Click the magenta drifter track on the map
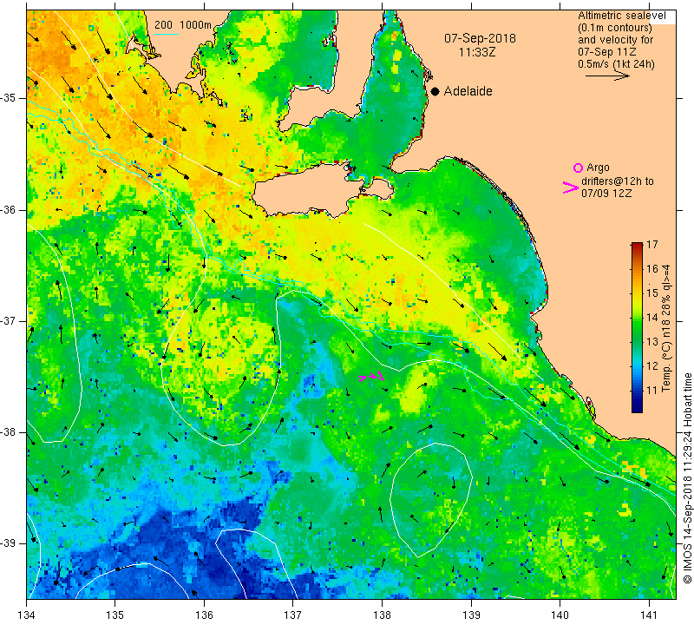 pos(371,377)
